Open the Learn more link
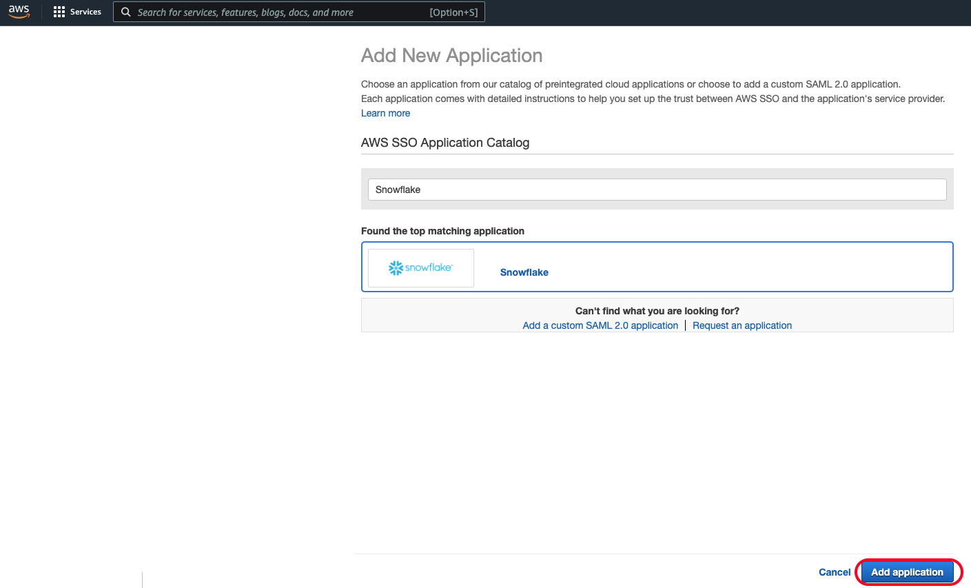 [x=385, y=112]
